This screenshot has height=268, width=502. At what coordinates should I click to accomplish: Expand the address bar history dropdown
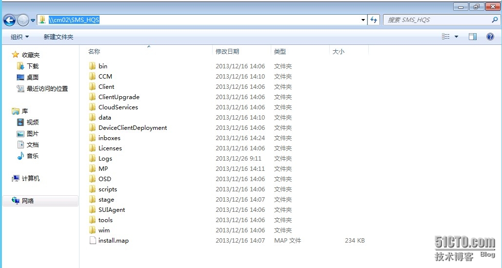363,20
